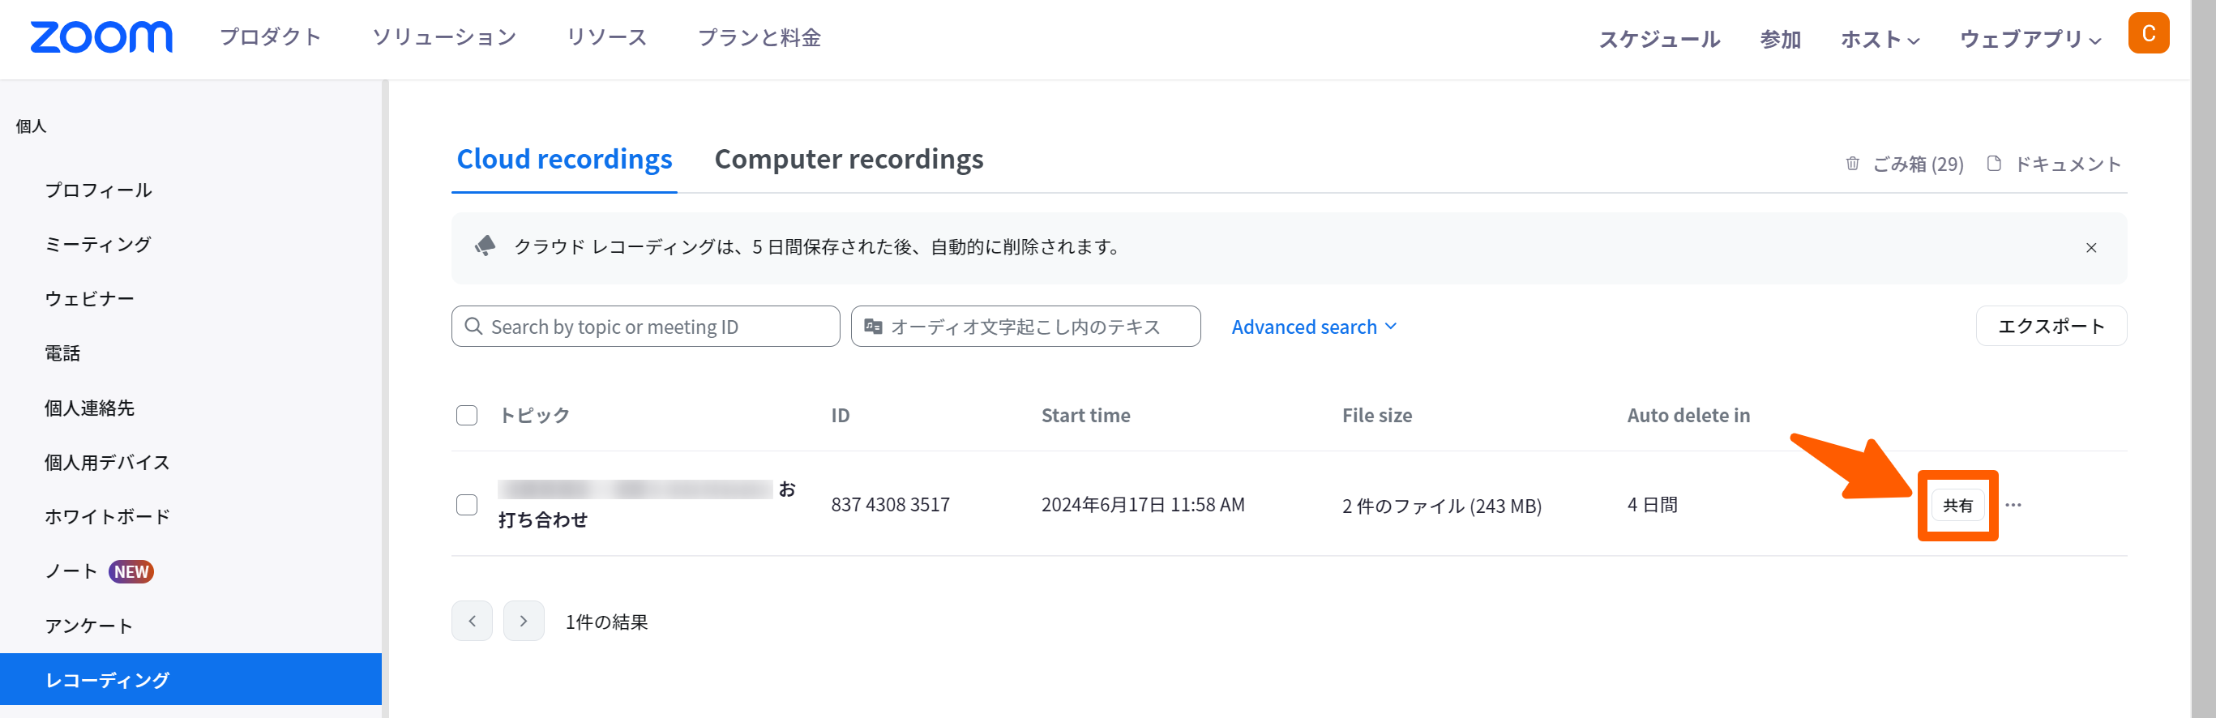Click the エクスポート export button
This screenshot has height=718, width=2216.
2050,327
